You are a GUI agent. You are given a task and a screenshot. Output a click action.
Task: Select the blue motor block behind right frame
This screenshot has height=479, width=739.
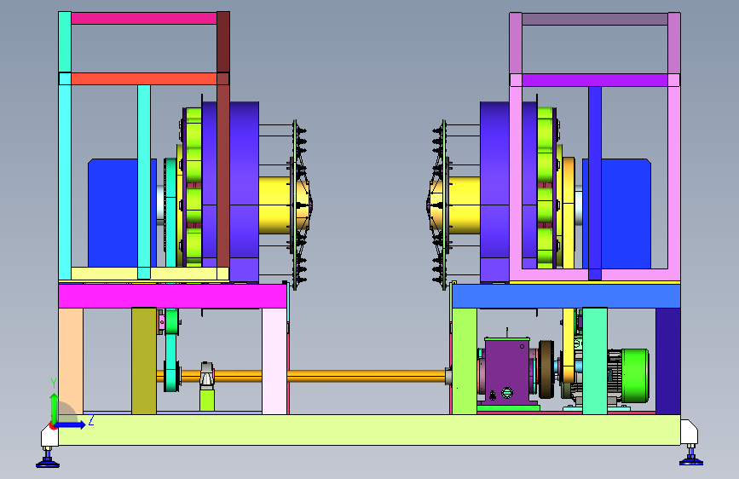626,214
